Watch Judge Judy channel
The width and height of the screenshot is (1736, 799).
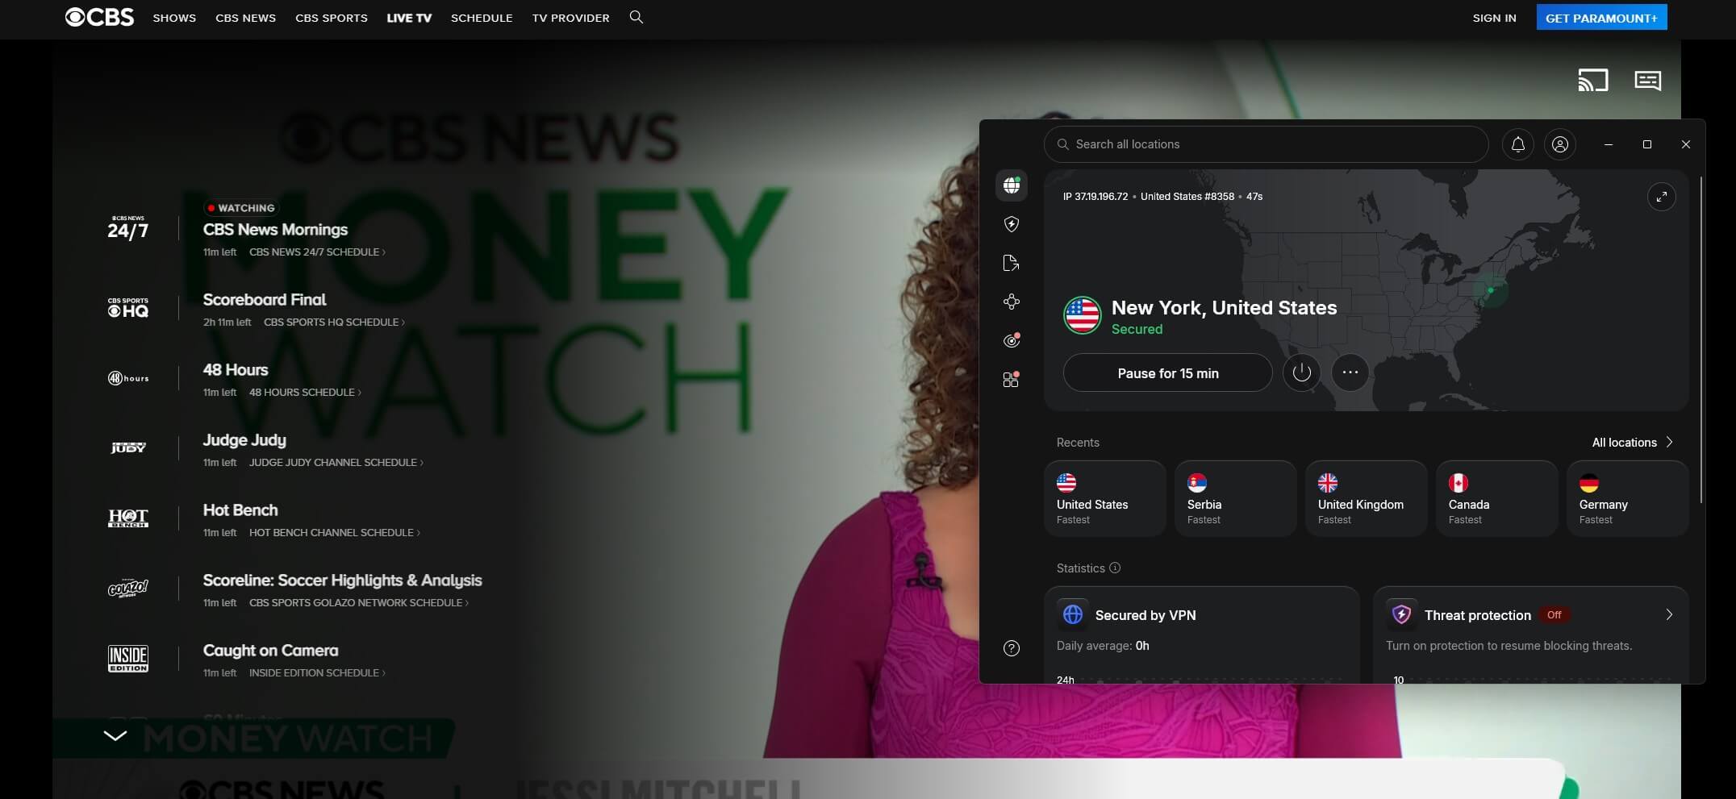click(244, 440)
